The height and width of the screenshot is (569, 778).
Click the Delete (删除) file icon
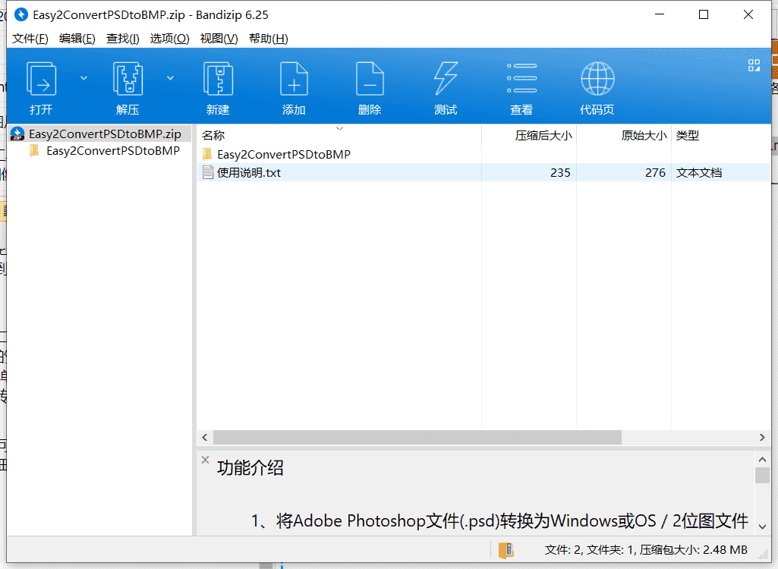point(370,79)
